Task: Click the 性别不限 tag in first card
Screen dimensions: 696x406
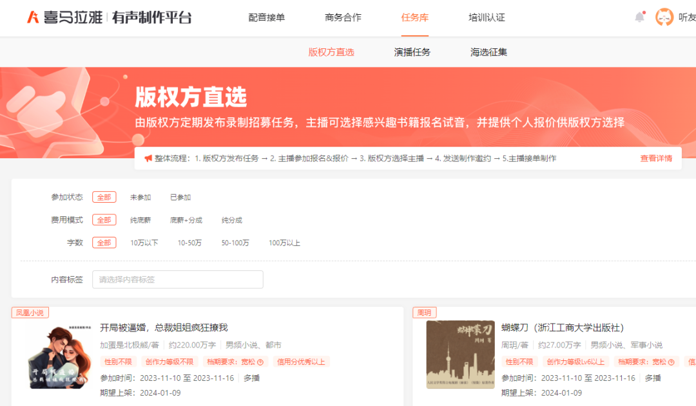Action: click(x=118, y=362)
